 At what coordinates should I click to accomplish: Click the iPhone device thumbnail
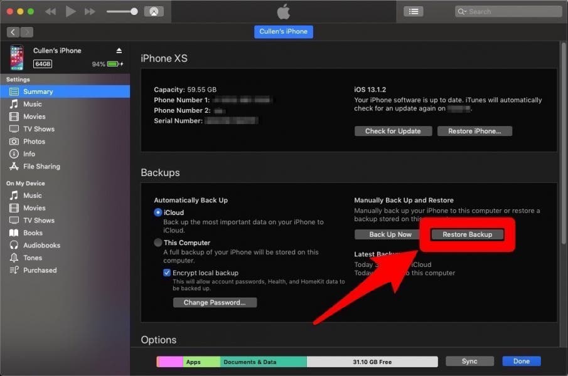pos(17,57)
